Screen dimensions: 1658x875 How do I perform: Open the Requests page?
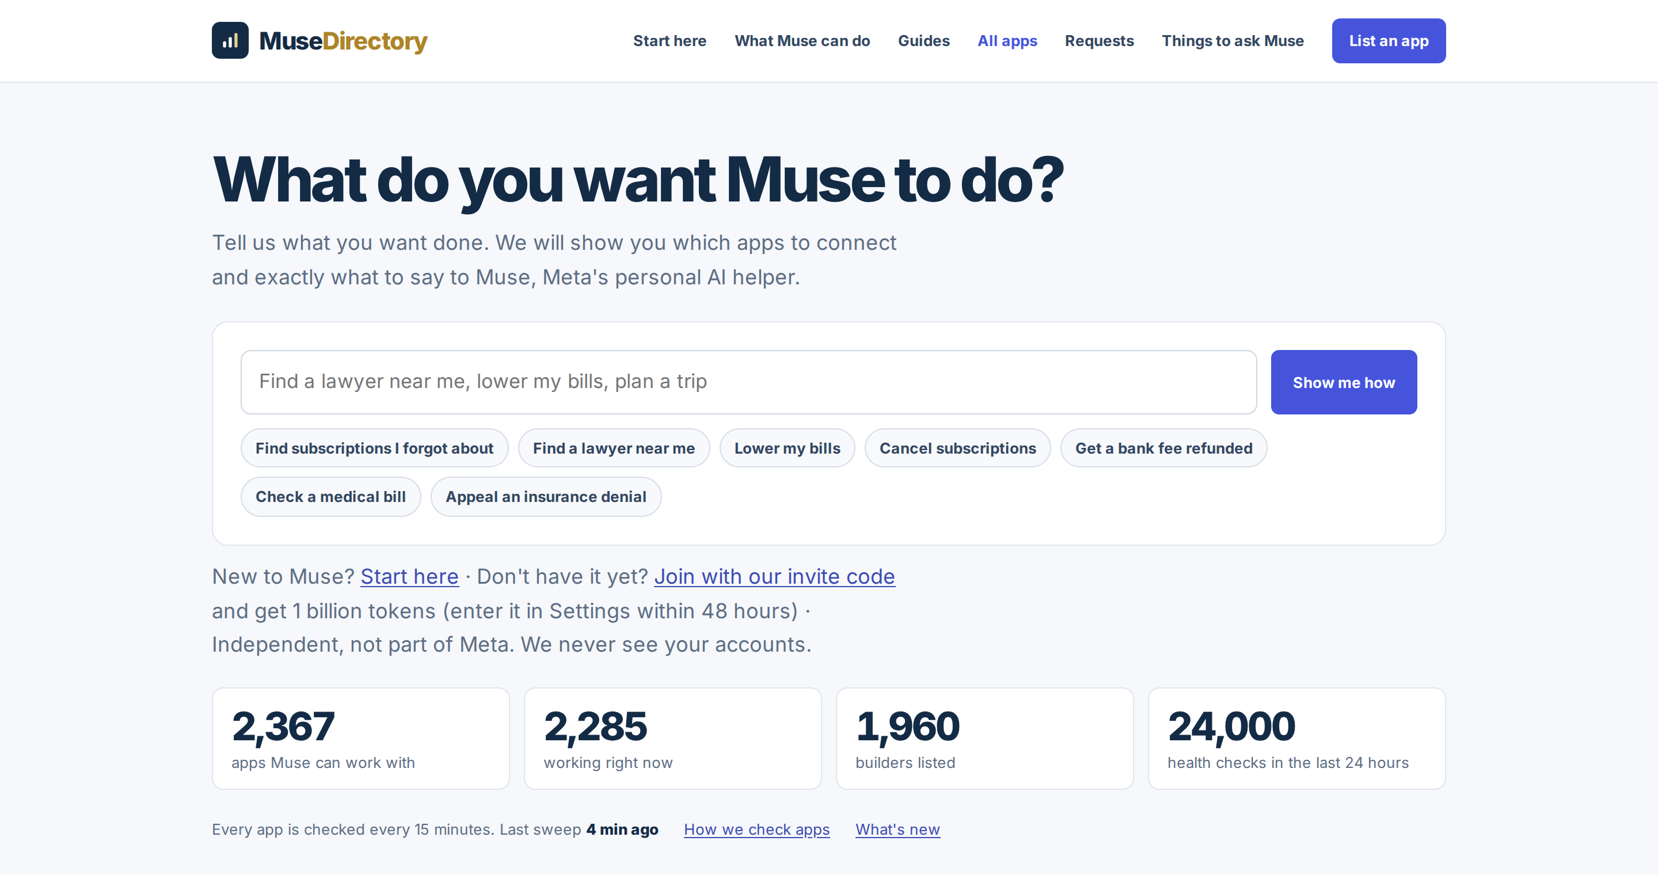(x=1098, y=40)
